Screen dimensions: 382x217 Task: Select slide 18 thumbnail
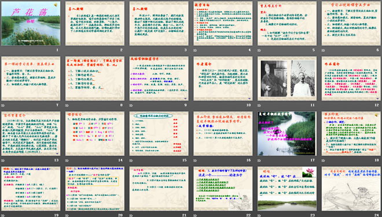(x=351, y=134)
